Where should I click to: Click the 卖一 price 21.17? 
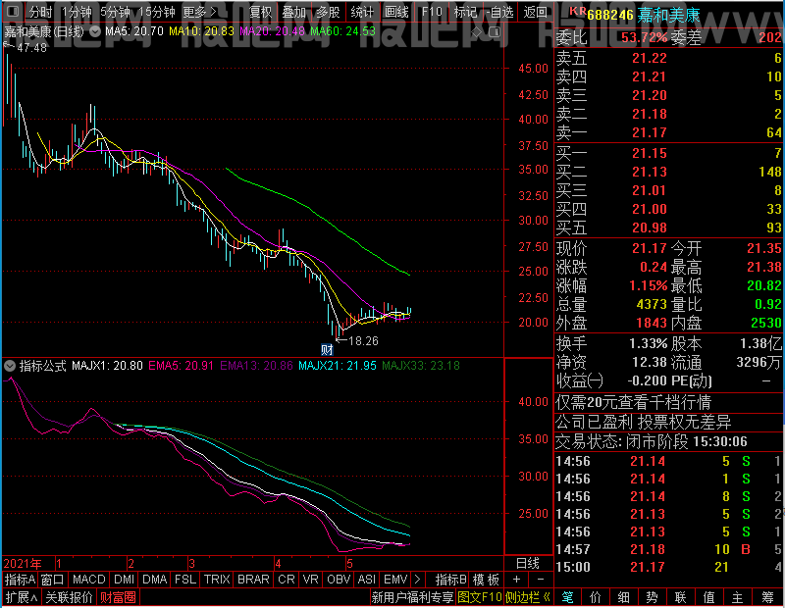click(x=649, y=132)
